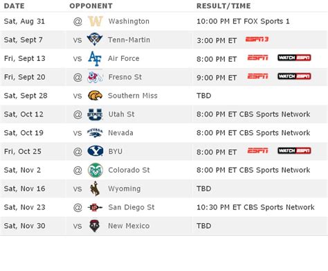
Task: Click the Fresno St Bulldogs logo
Action: (95, 77)
